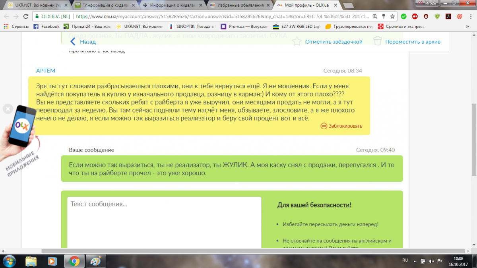This screenshot has width=477, height=268.
Task: Close the mobile apps promo banner
Action: (x=8, y=109)
